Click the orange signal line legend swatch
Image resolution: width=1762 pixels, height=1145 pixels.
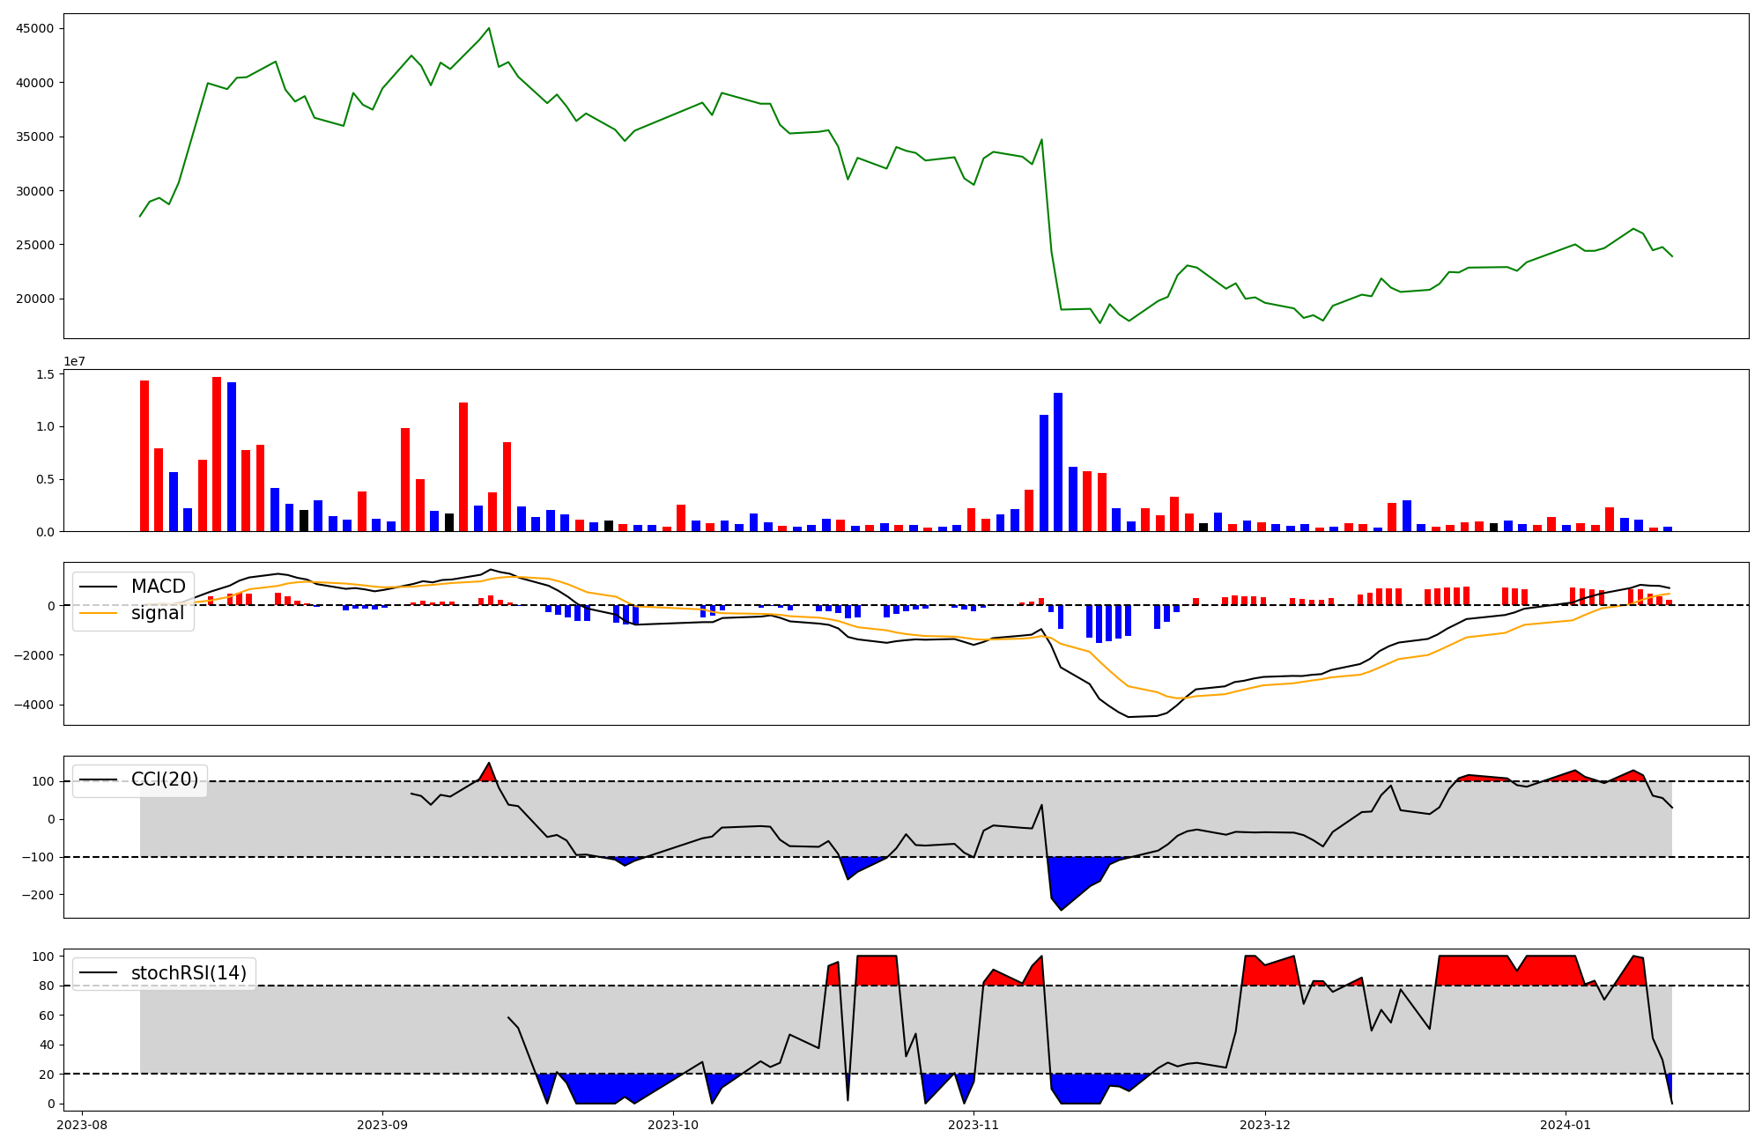pyautogui.click(x=98, y=613)
